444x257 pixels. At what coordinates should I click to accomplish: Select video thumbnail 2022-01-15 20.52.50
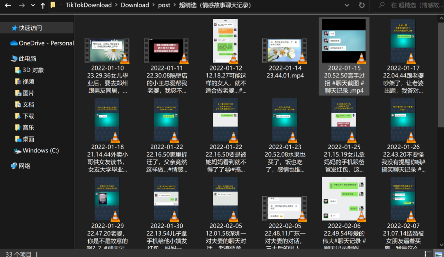point(344,41)
